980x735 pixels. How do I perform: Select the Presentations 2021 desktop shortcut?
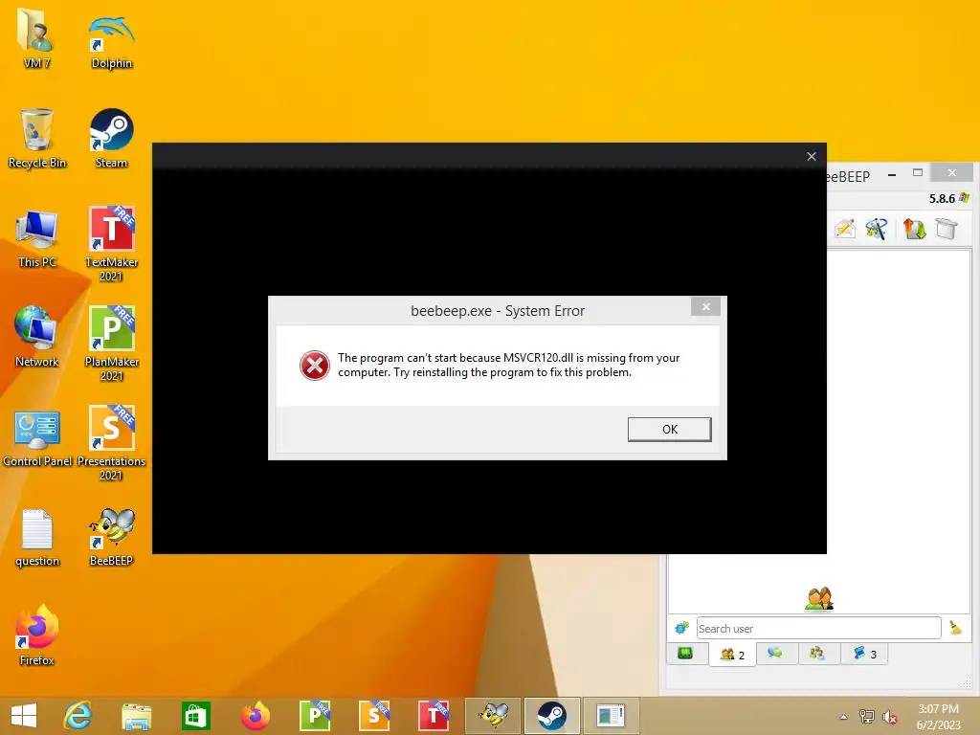(111, 443)
